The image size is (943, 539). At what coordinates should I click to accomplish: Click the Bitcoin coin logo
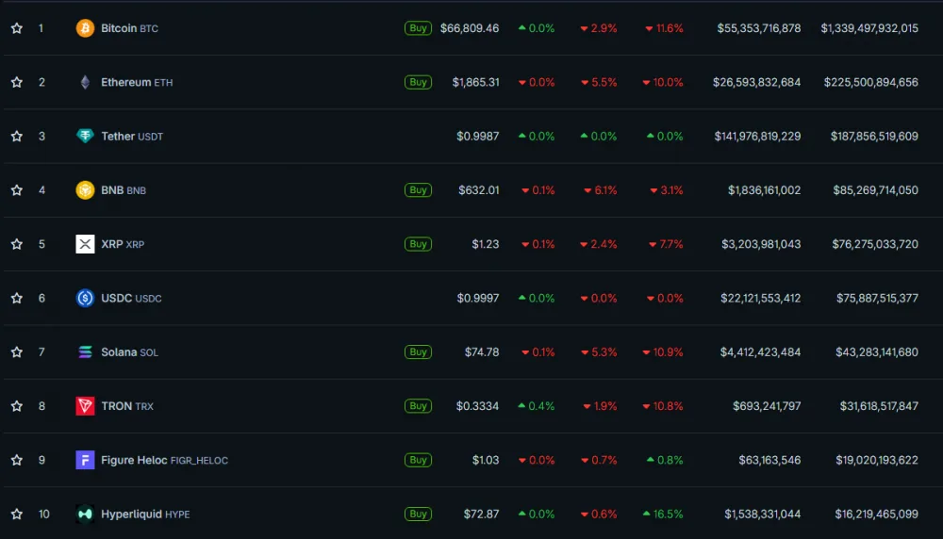[x=85, y=28]
